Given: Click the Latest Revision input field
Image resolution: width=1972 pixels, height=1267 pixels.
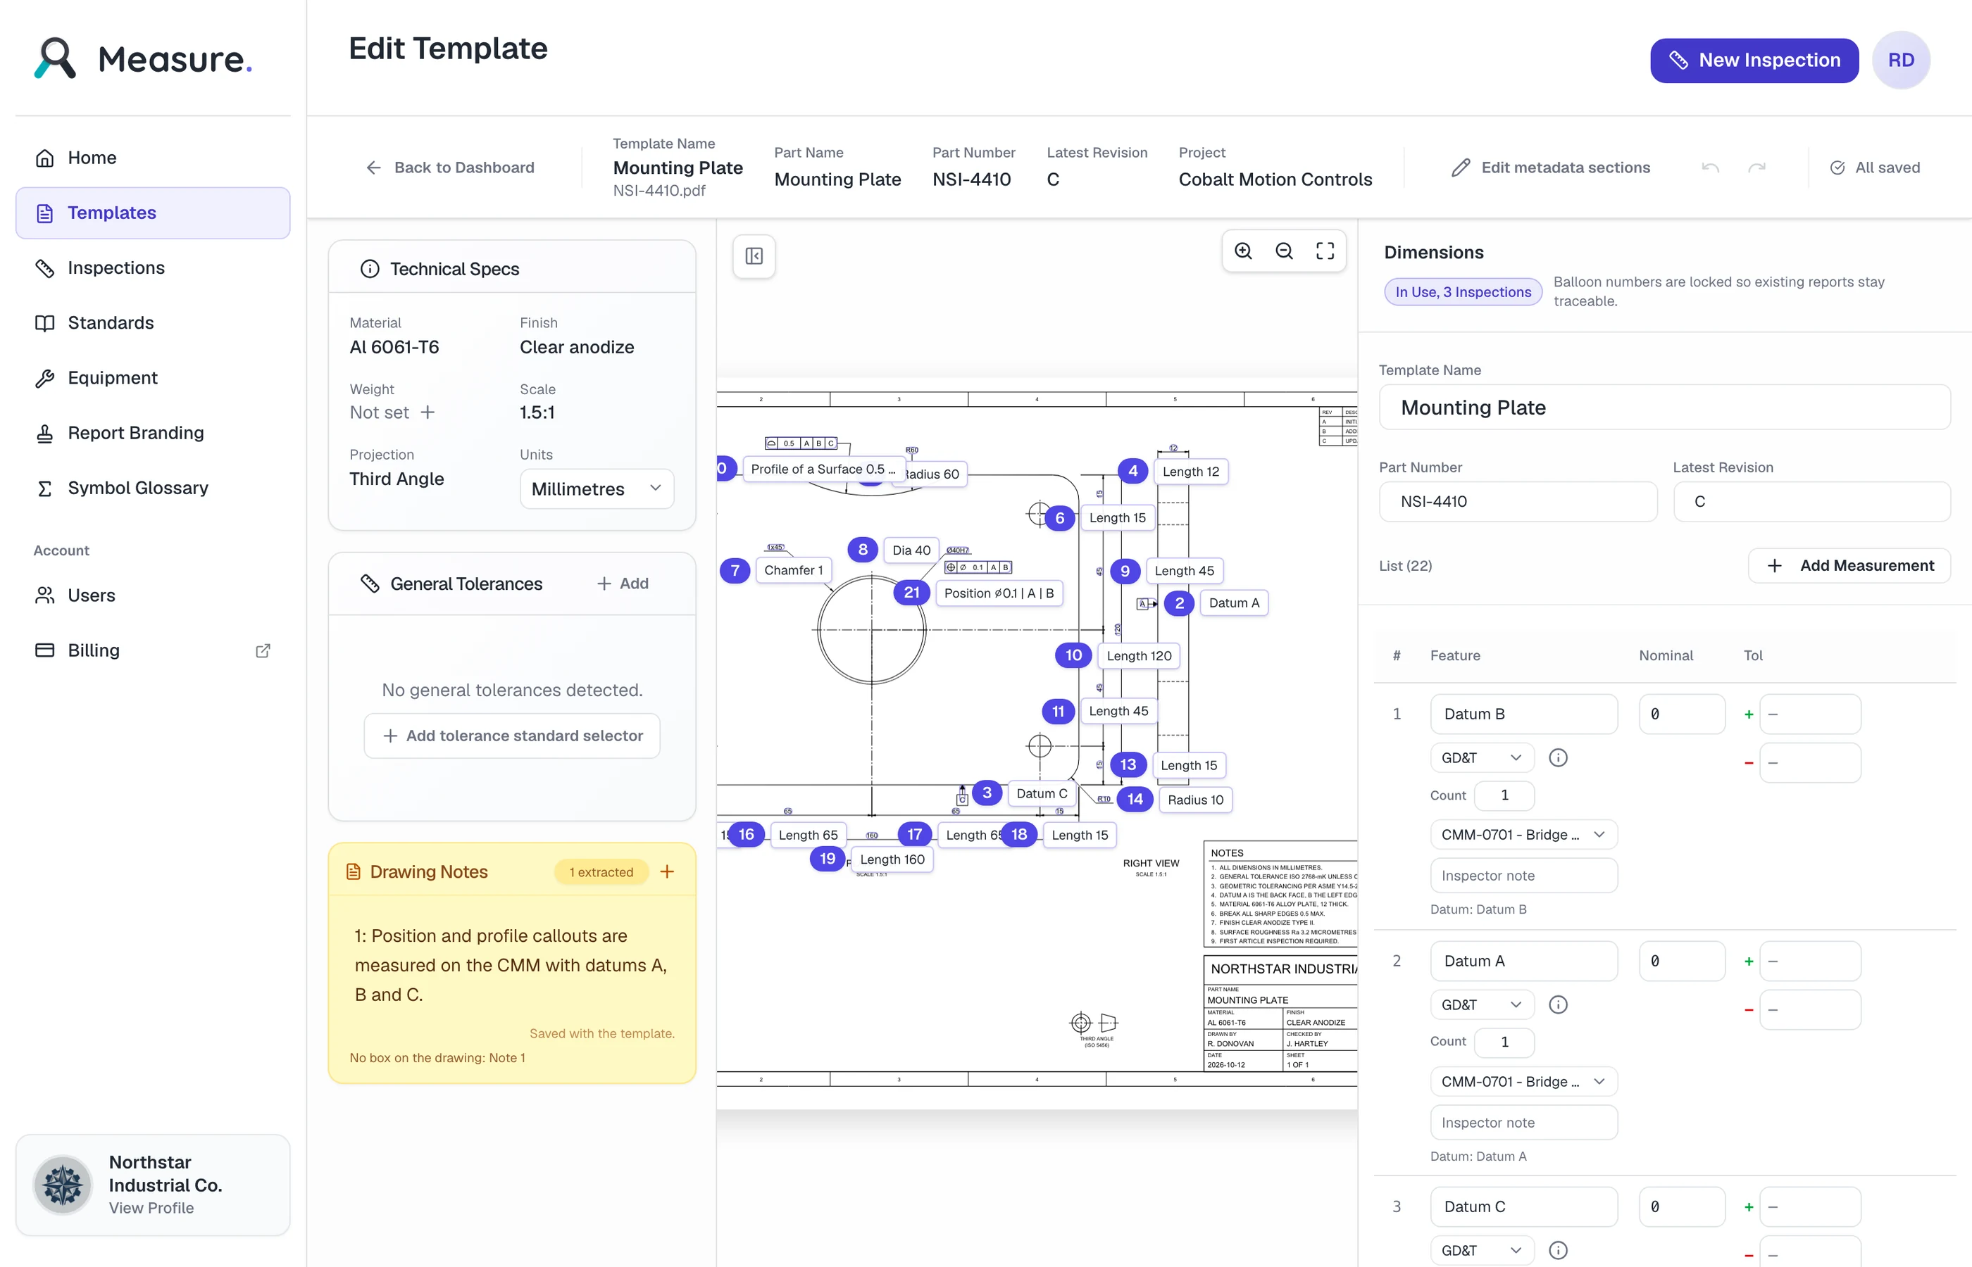Looking at the screenshot, I should 1811,501.
